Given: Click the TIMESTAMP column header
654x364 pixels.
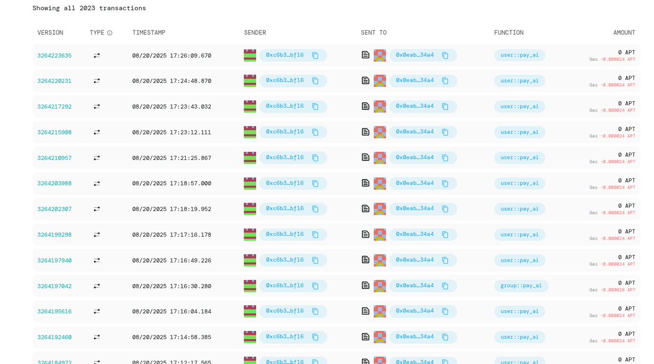Looking at the screenshot, I should [x=149, y=33].
